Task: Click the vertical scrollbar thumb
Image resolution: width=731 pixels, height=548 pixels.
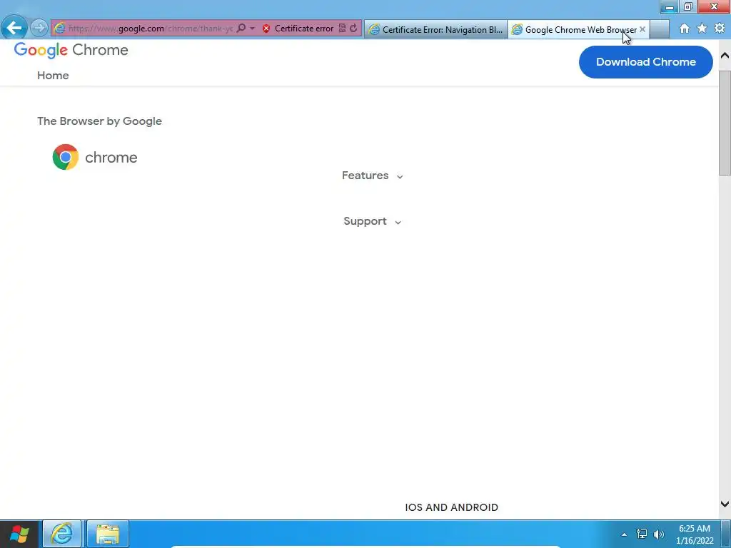Action: coord(725,123)
